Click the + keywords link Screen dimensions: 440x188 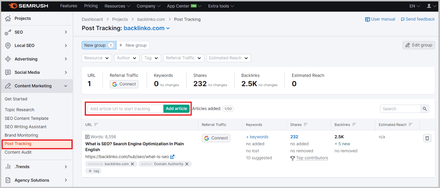click(257, 137)
